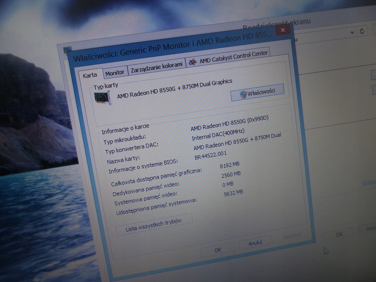Click the refresh icon in background window
The image size is (376, 282).
(x=362, y=31)
